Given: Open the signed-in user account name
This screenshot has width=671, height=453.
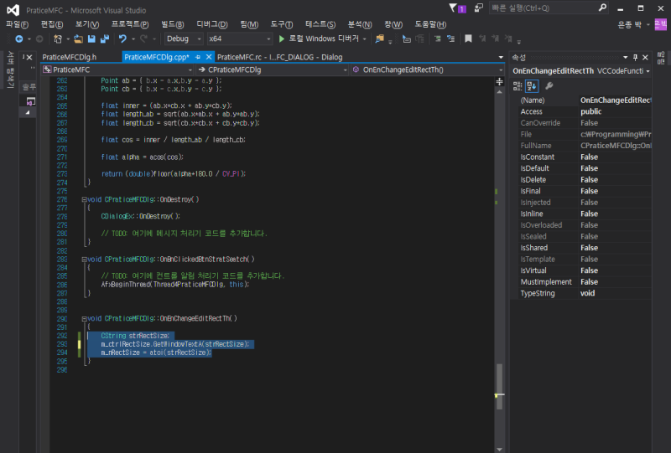Looking at the screenshot, I should coord(630,25).
